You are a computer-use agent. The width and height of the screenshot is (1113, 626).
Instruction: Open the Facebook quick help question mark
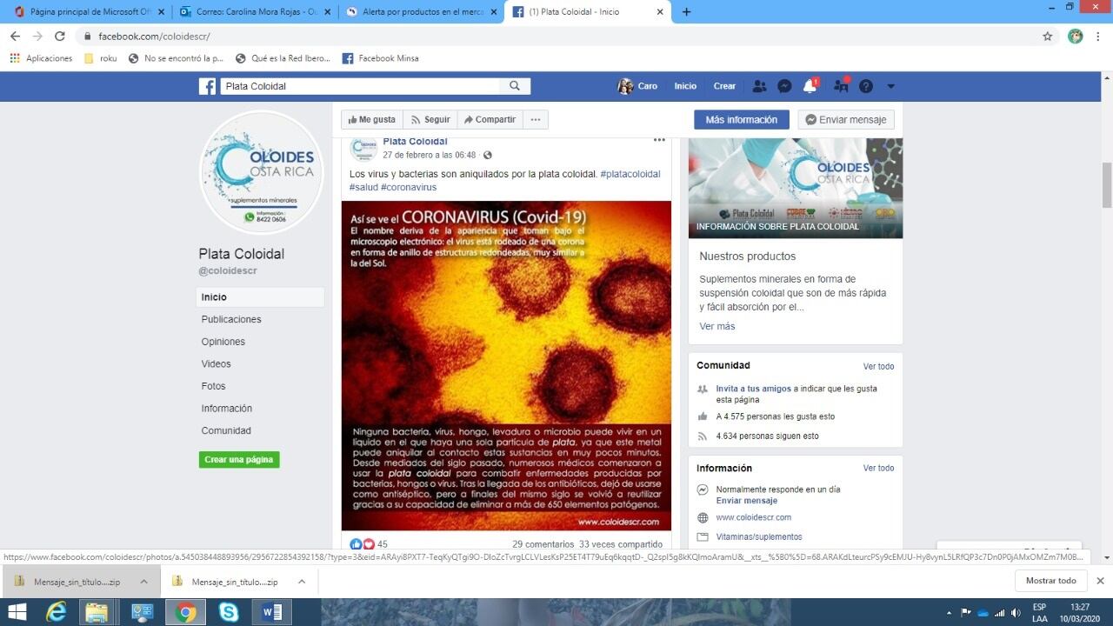865,85
